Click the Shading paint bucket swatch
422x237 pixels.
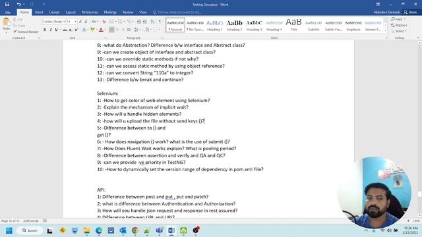coord(147,30)
